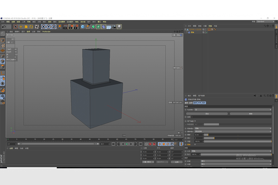Screen dimensions: 278x185
Task: Open ProRender menu in the viewport
Action: click(x=46, y=32)
